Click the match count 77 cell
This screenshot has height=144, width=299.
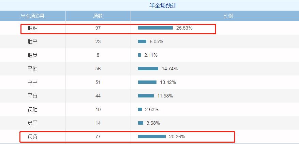pos(98,137)
